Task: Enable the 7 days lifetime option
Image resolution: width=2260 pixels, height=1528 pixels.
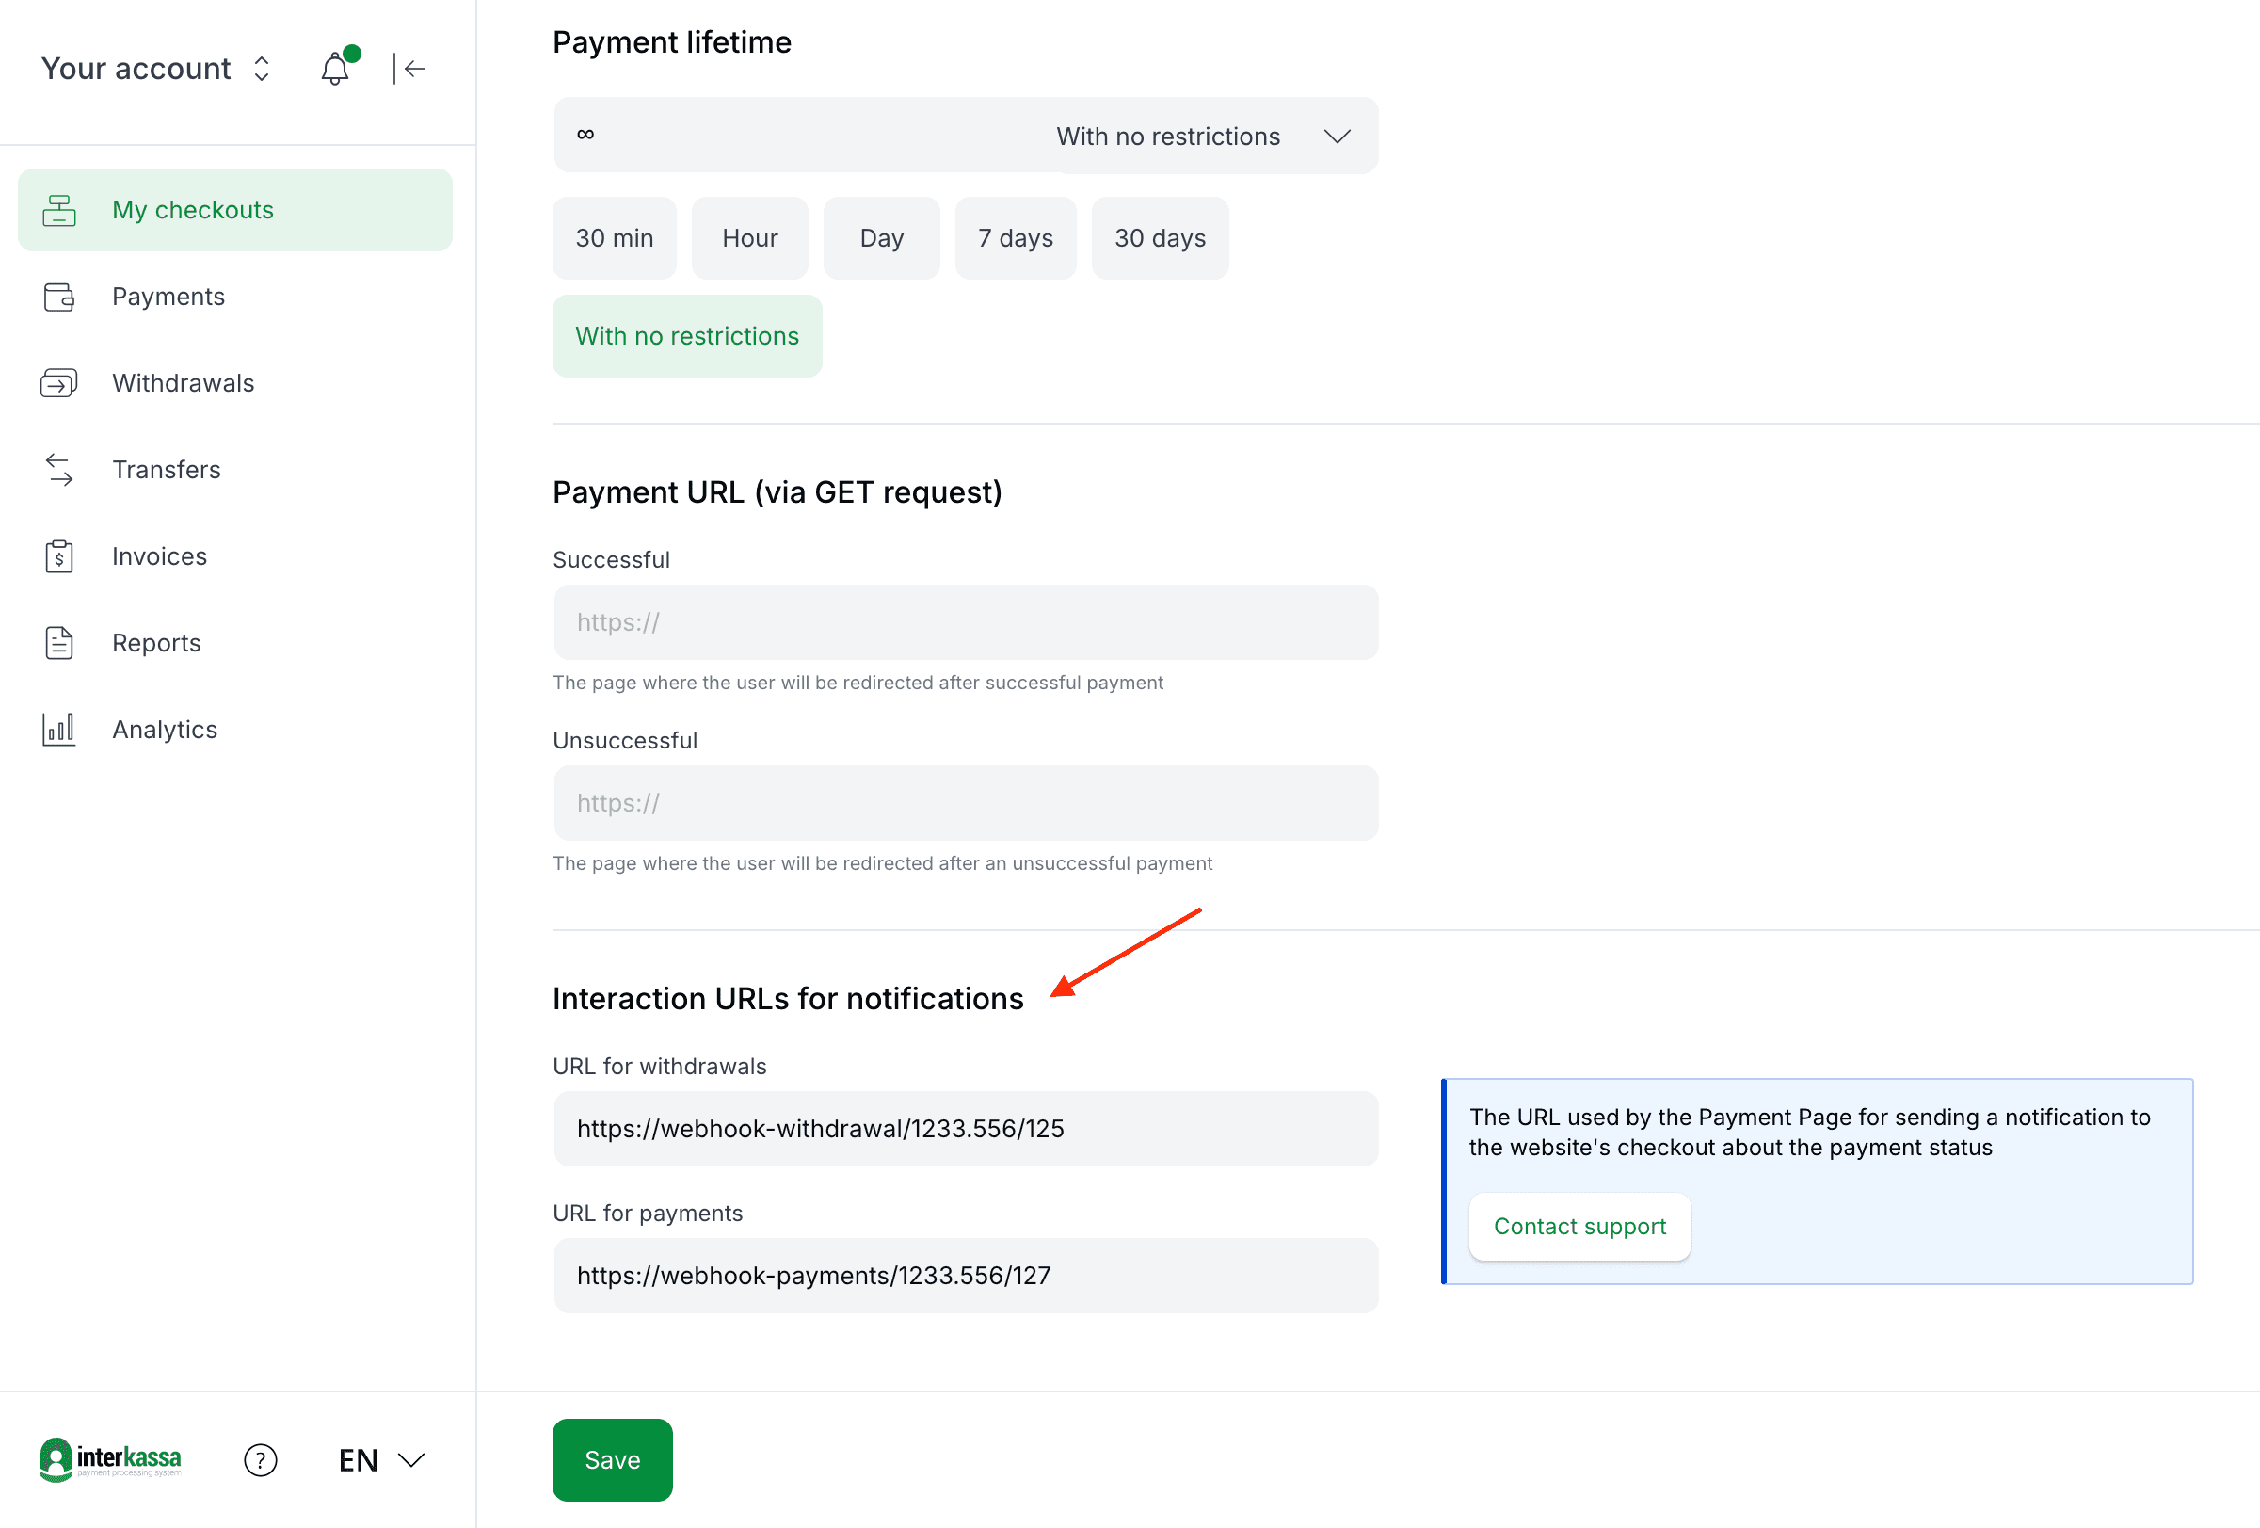Action: [1015, 237]
